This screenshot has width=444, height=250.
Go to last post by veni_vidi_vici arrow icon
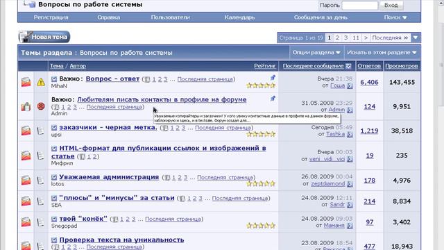350,160
